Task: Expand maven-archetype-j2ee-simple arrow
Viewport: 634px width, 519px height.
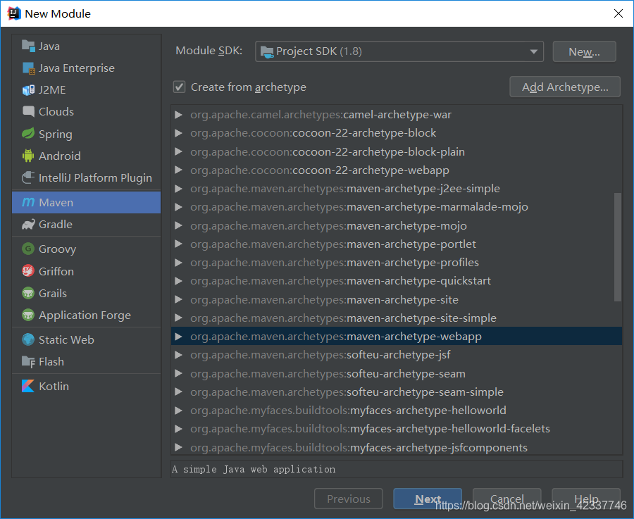Action: [x=178, y=188]
